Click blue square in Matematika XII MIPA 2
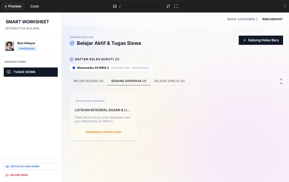Screen dimensions: 289x182 (74, 68)
